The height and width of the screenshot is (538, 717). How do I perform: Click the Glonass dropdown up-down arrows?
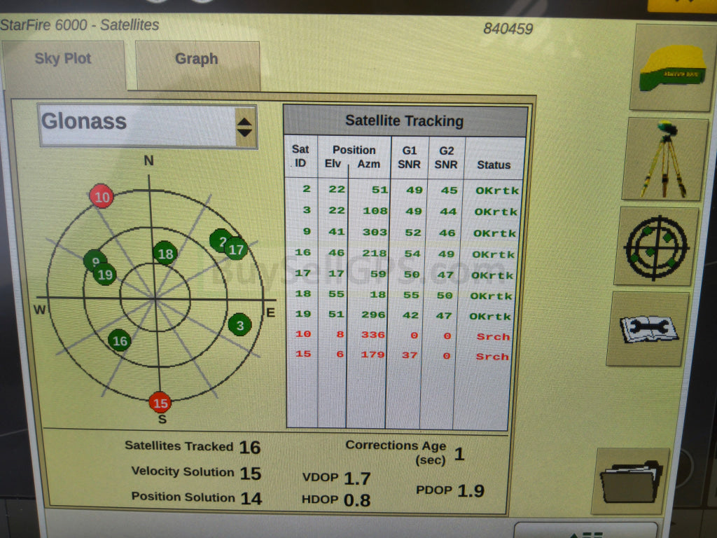(244, 127)
